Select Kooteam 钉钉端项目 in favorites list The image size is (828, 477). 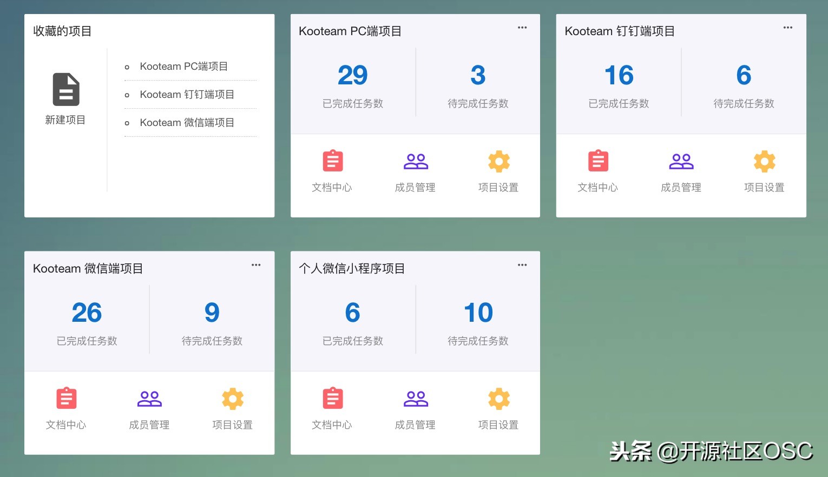pyautogui.click(x=187, y=95)
